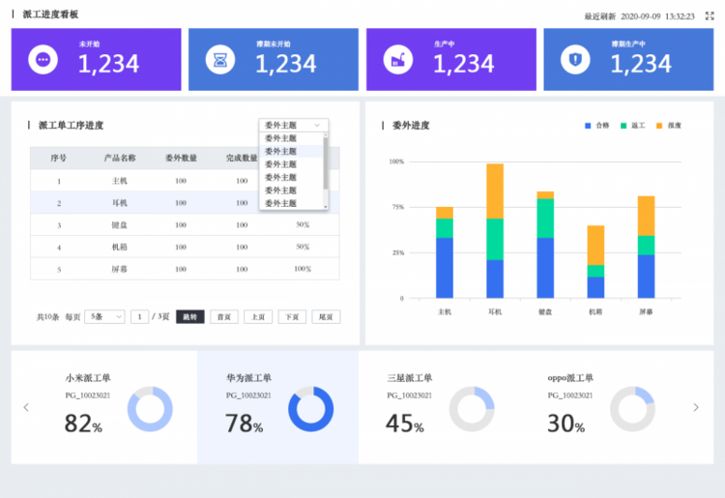This screenshot has width=725, height=498.
Task: Click the 耳机 stacked bar in chart
Action: coord(495,231)
